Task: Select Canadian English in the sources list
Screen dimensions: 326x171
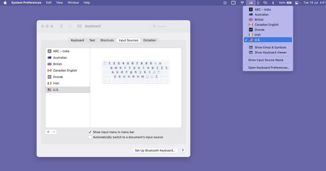Action: pyautogui.click(x=68, y=71)
